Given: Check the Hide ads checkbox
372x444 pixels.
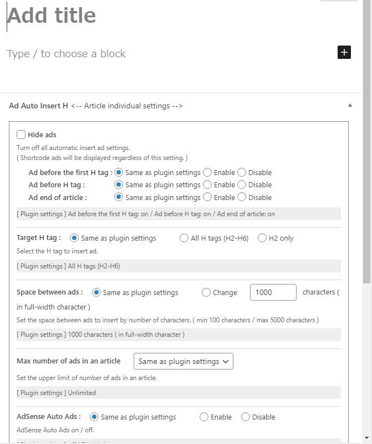Looking at the screenshot, I should [21, 134].
